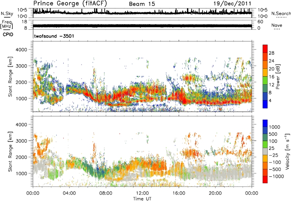Click the "Nave" legend label
291x201 pixels.
(277, 25)
